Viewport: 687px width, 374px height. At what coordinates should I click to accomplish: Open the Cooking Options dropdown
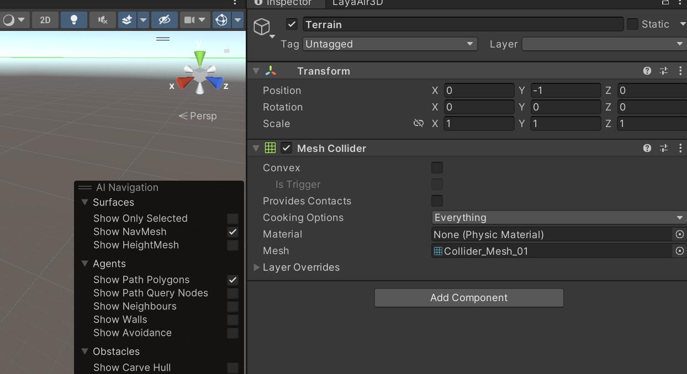[x=558, y=218]
